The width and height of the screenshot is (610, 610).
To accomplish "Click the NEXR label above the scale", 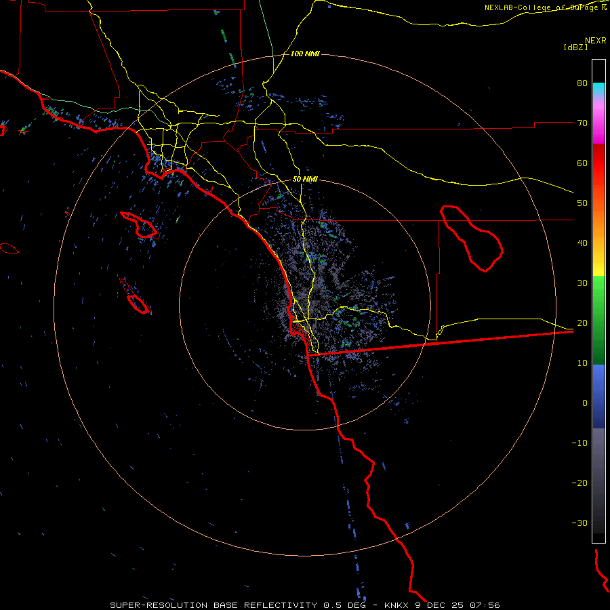I will (x=595, y=41).
